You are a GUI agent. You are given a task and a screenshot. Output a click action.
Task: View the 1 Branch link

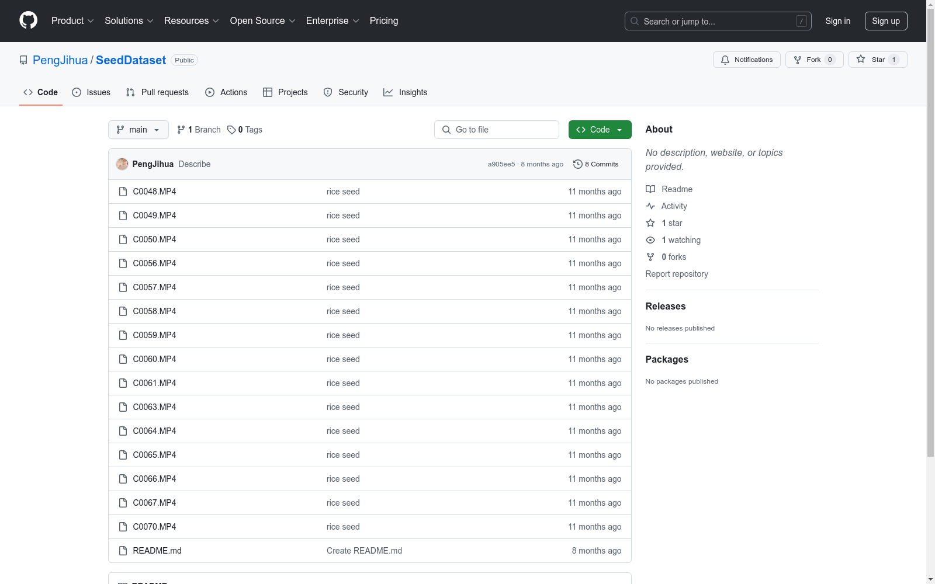(199, 130)
